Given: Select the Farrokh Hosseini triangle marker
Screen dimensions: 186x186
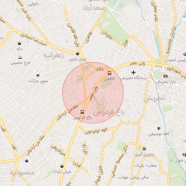Looking at the screenshot, I should pos(20,57).
